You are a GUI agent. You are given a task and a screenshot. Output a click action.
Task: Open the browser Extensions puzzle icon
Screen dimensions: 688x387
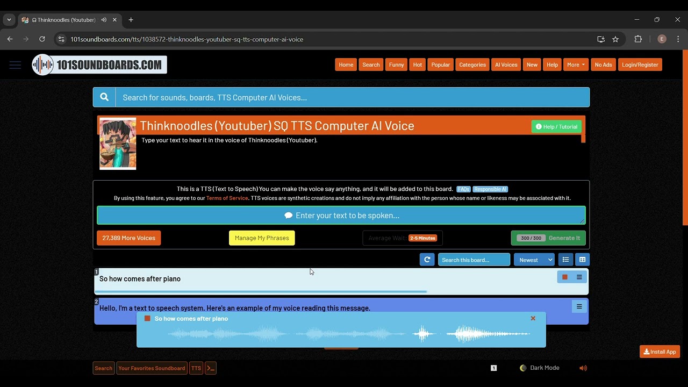(x=638, y=39)
